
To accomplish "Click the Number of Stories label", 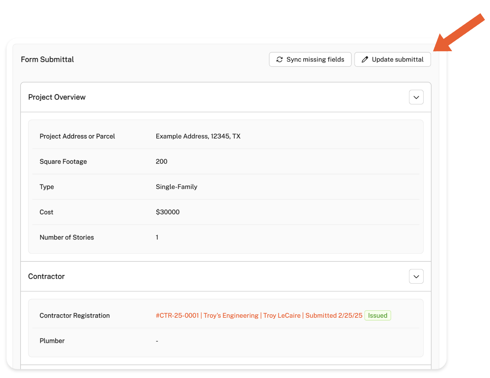I will [x=67, y=237].
